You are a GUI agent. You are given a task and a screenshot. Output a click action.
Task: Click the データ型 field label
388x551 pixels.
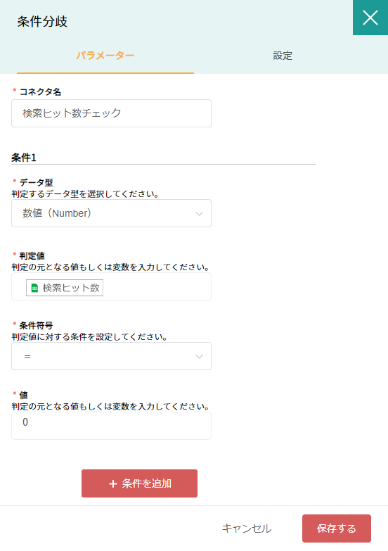[36, 182]
